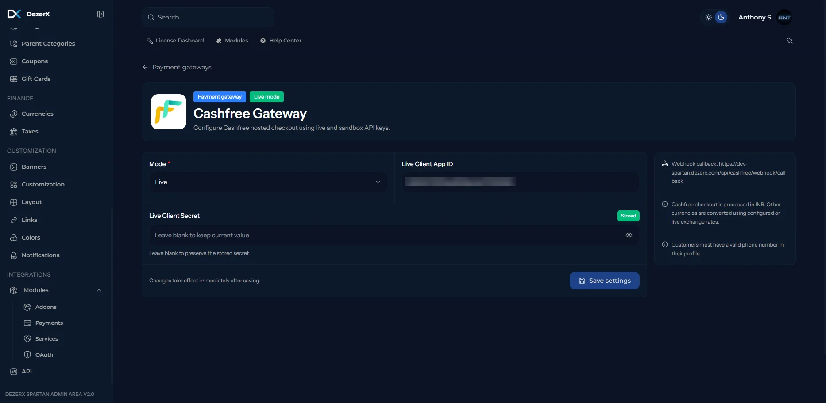This screenshot has height=403, width=826.
Task: Focus the Search input field
Action: (208, 17)
